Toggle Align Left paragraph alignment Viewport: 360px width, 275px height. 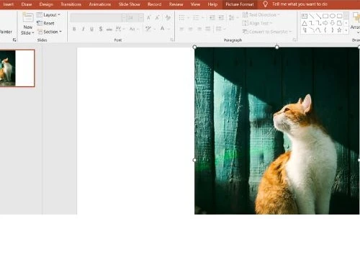181,29
